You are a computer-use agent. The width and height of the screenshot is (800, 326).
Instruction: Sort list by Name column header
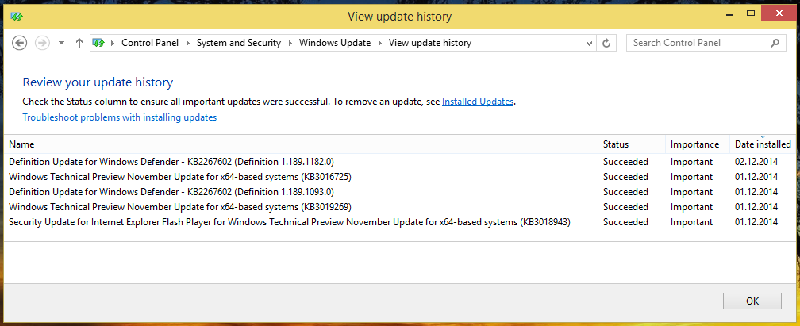[301, 144]
